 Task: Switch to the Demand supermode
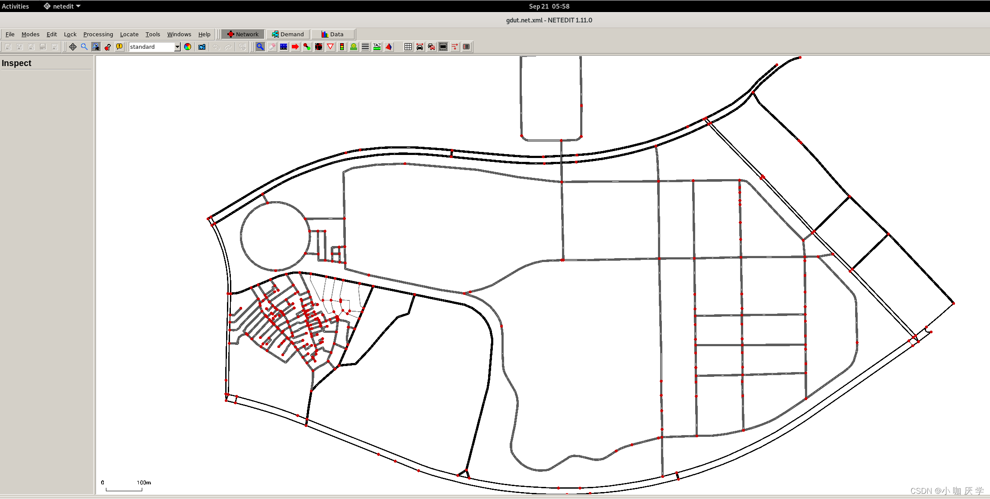point(288,34)
